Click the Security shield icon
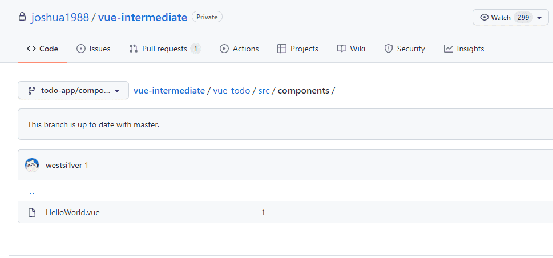 point(388,49)
